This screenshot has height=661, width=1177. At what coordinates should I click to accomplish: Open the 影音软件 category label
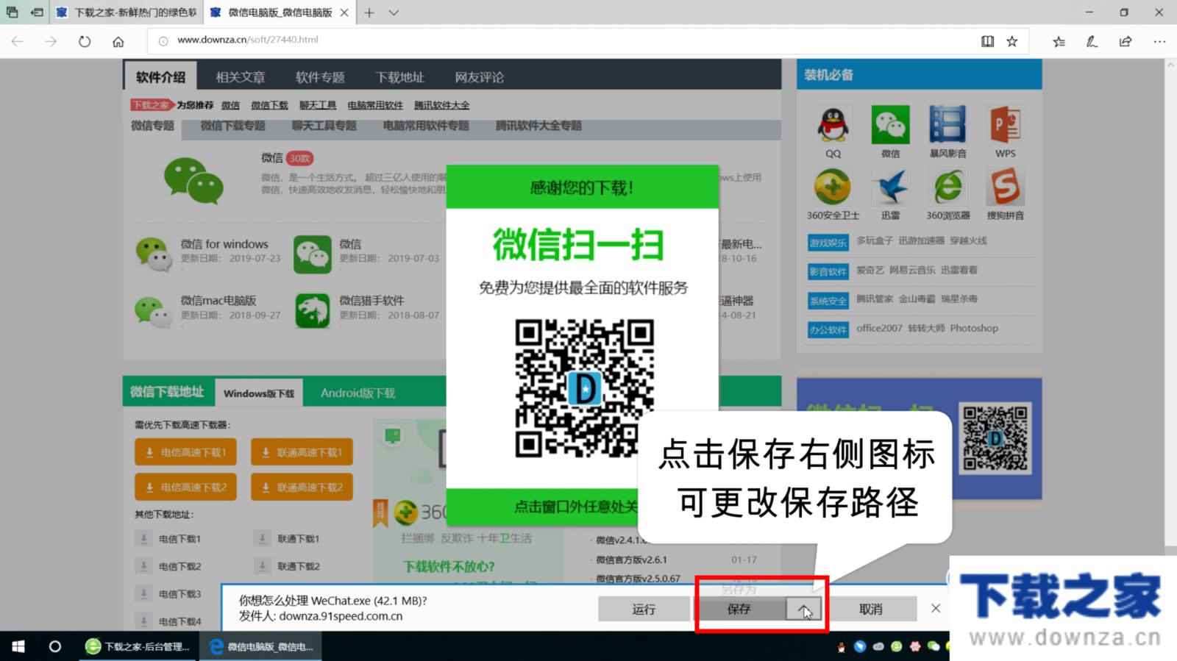tap(828, 271)
